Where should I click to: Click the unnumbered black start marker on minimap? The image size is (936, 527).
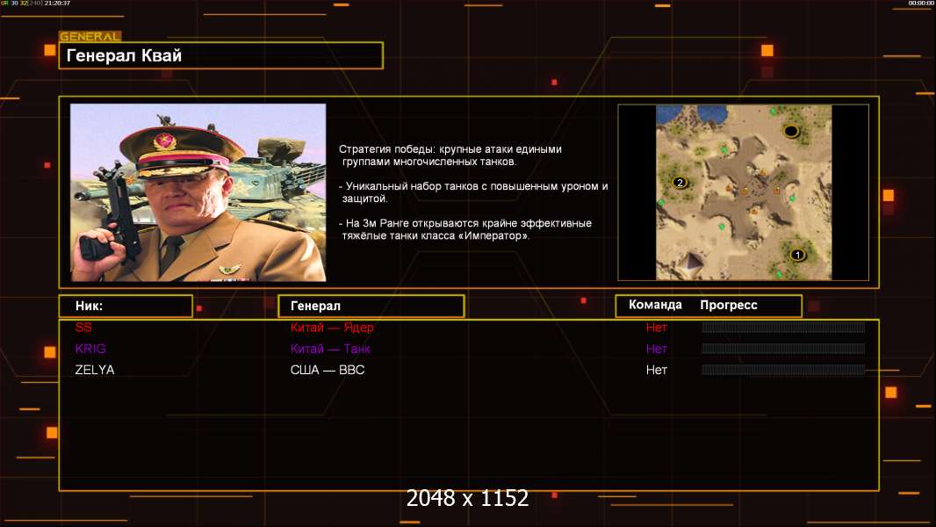[791, 131]
